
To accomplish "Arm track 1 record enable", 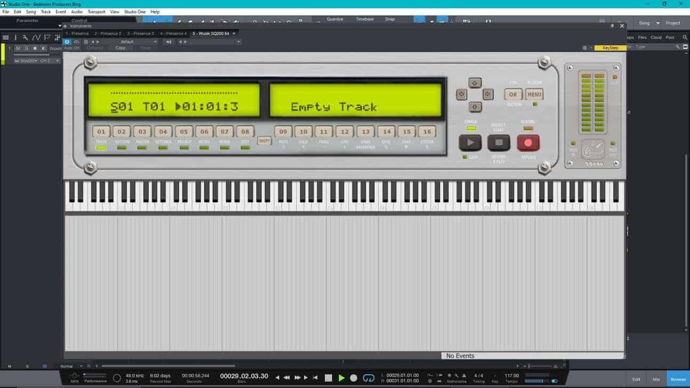I will [35, 48].
